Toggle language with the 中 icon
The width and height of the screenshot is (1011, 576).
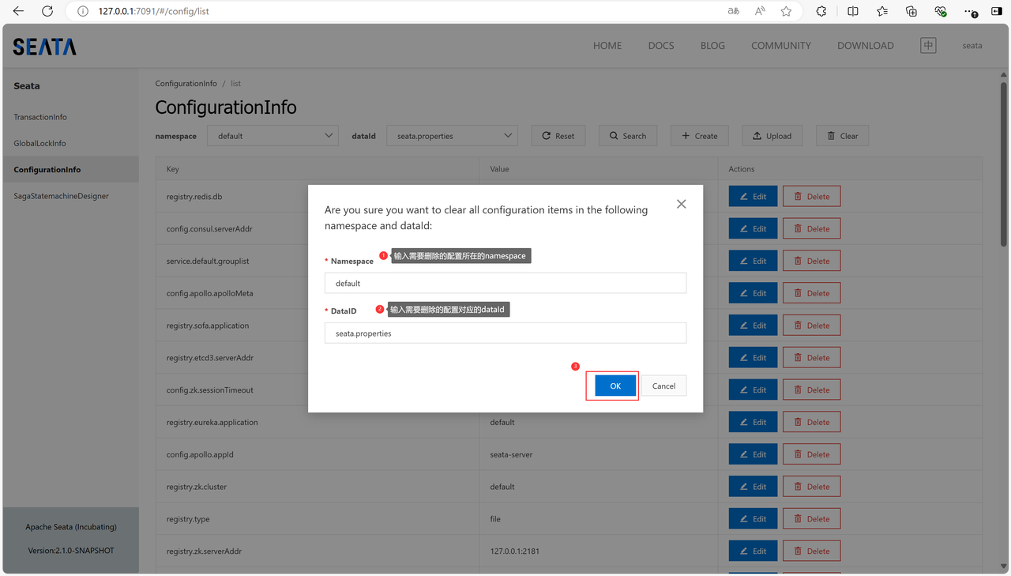(x=928, y=45)
